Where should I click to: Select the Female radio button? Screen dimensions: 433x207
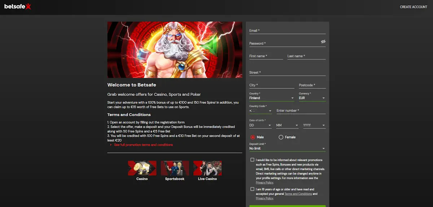[x=281, y=137]
